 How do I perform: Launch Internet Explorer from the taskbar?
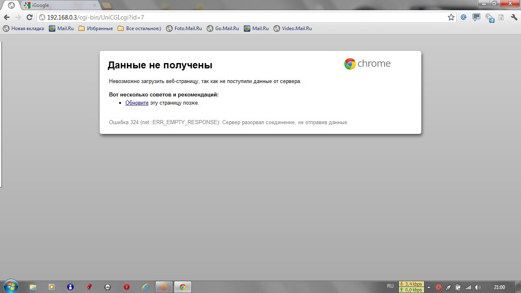[145, 287]
